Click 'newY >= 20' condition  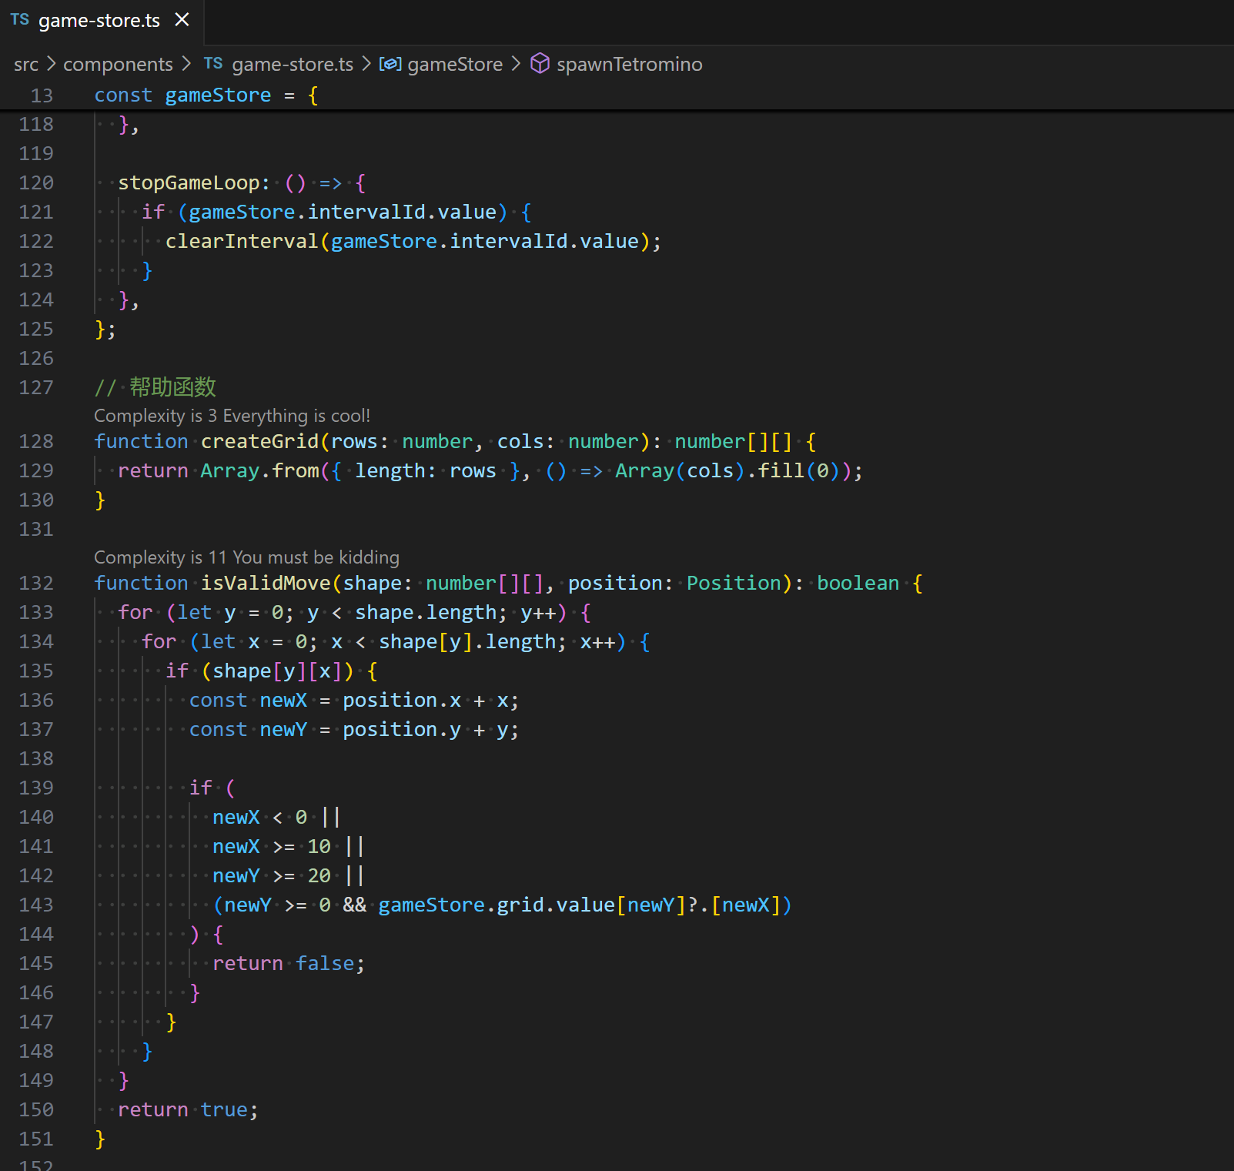pos(272,876)
